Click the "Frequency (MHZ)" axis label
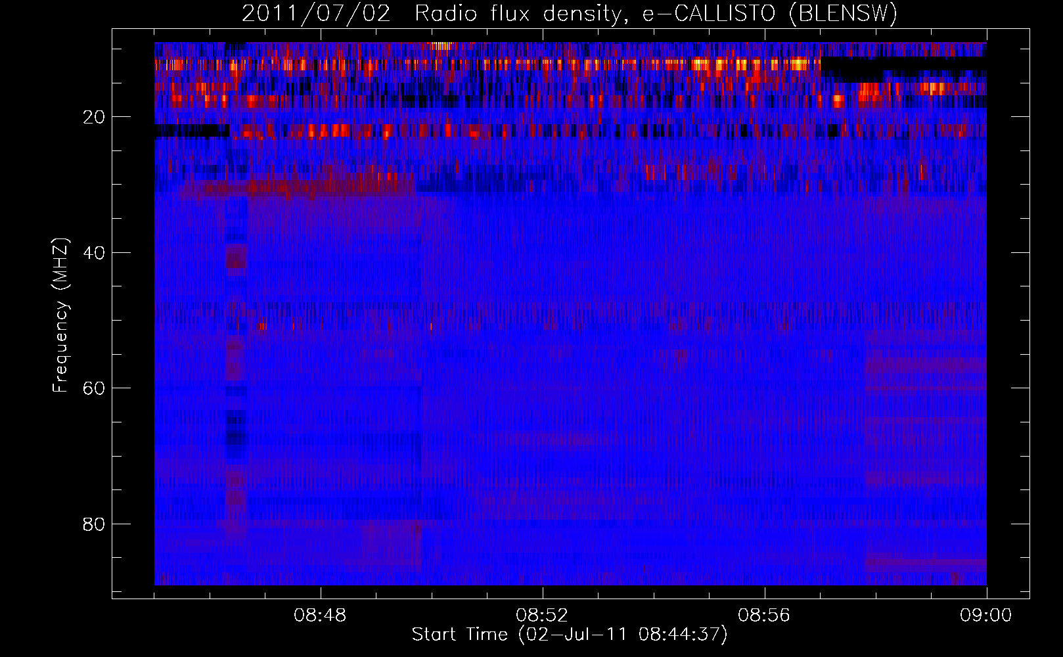This screenshot has width=1063, height=657. point(60,315)
